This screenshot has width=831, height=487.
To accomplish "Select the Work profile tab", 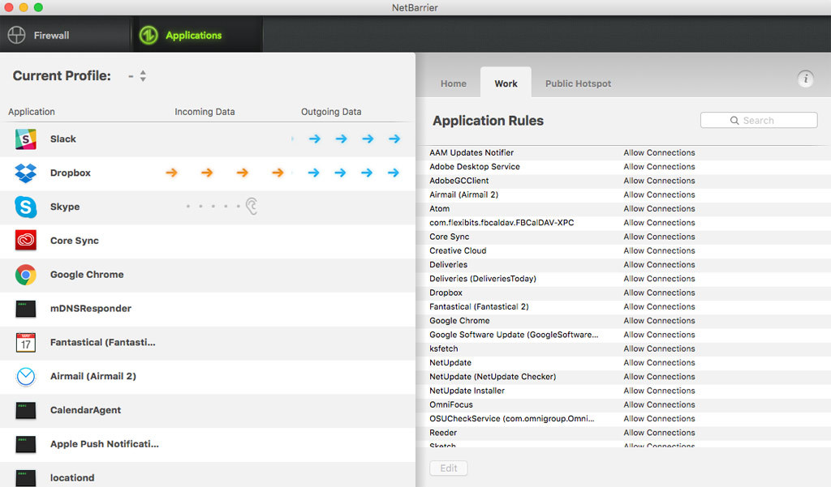I will tap(506, 83).
